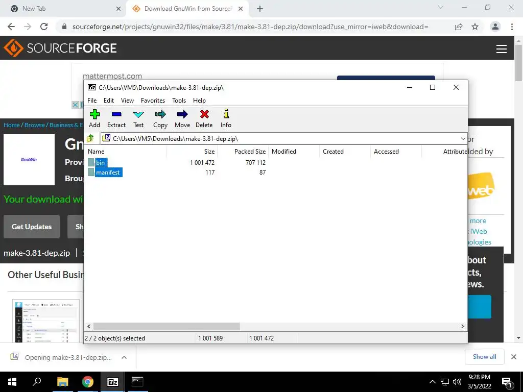Click the red Delete icon
Screen dimensions: 523x392
(x=204, y=114)
